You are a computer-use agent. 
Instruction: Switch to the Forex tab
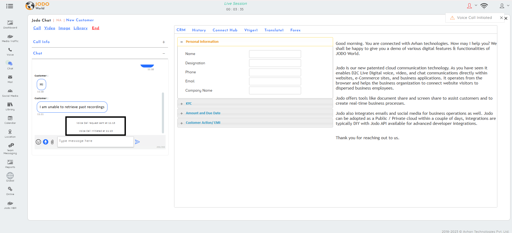click(x=295, y=30)
